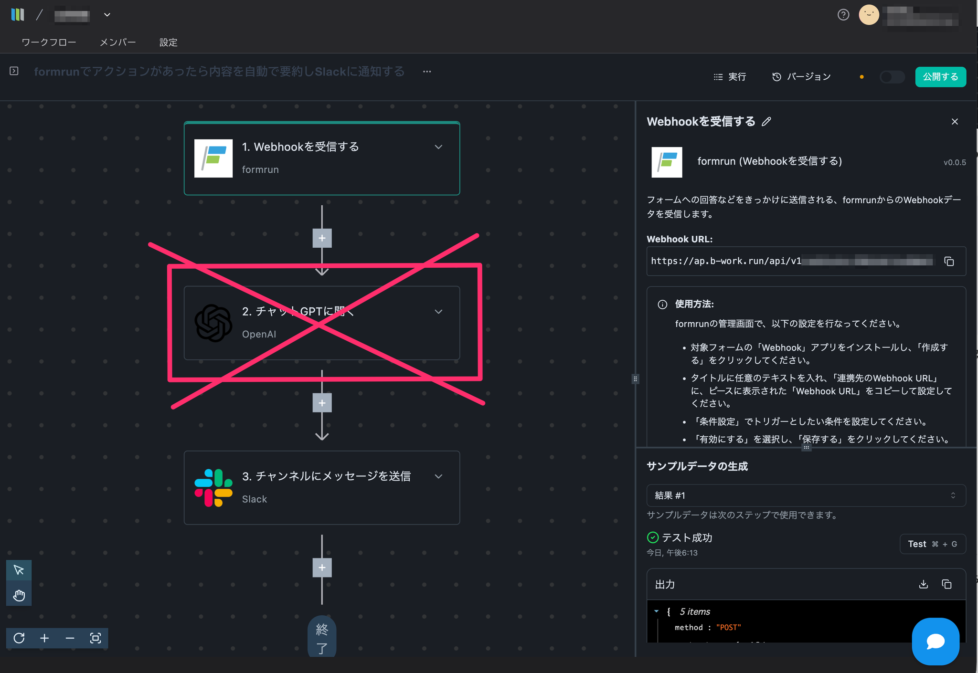Viewport: 978px width, 673px height.
Task: Select the pointer cursor tool
Action: pyautogui.click(x=19, y=570)
